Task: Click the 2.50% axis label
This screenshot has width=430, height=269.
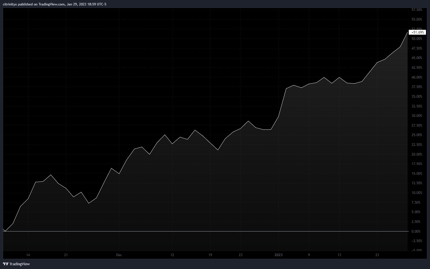Action: click(416, 222)
